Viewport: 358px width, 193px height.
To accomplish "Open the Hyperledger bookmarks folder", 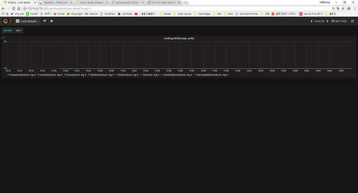I will click(x=202, y=14).
